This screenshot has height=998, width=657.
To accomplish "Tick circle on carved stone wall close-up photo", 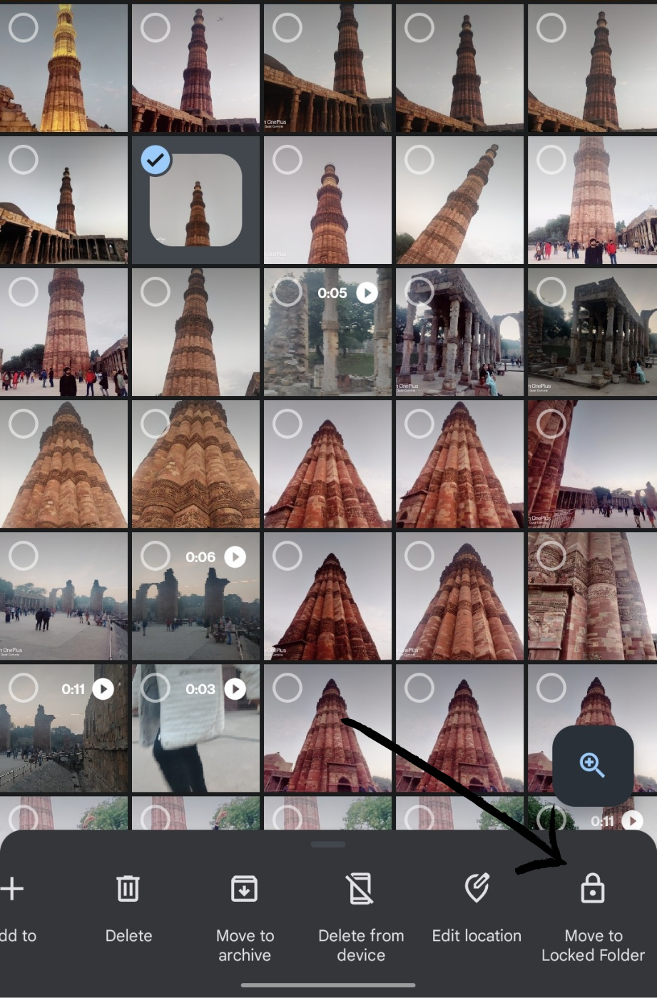I will (551, 556).
